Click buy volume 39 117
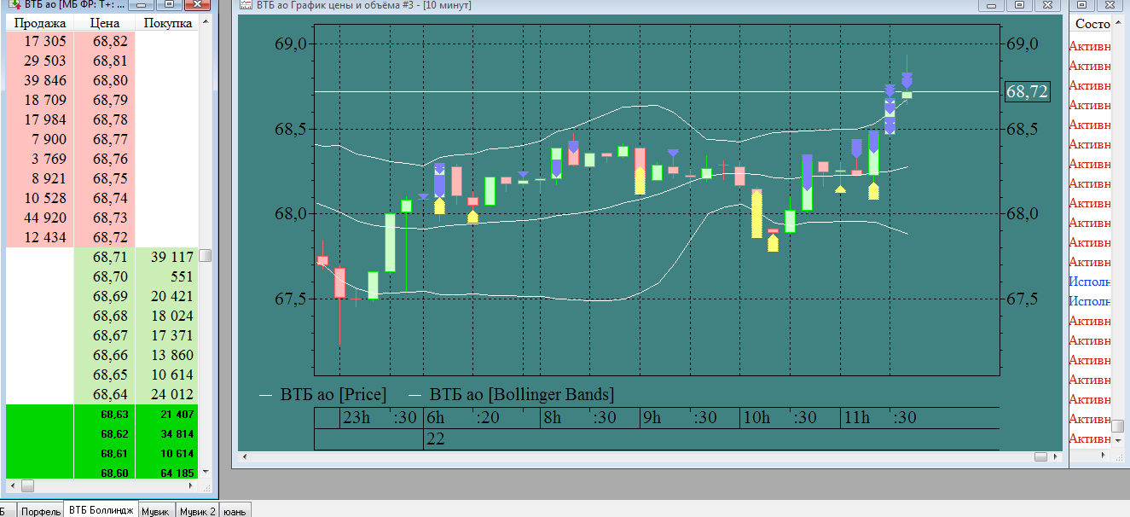1130x517 pixels. [x=167, y=257]
